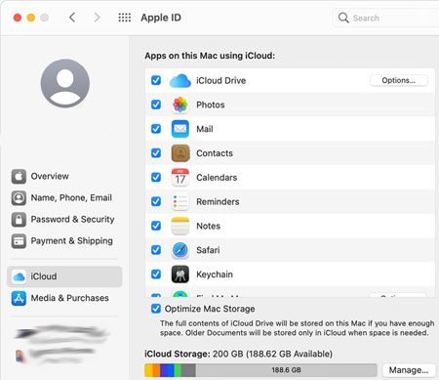The width and height of the screenshot is (439, 380).
Task: Click the Contacts app icon
Action: pos(180,153)
